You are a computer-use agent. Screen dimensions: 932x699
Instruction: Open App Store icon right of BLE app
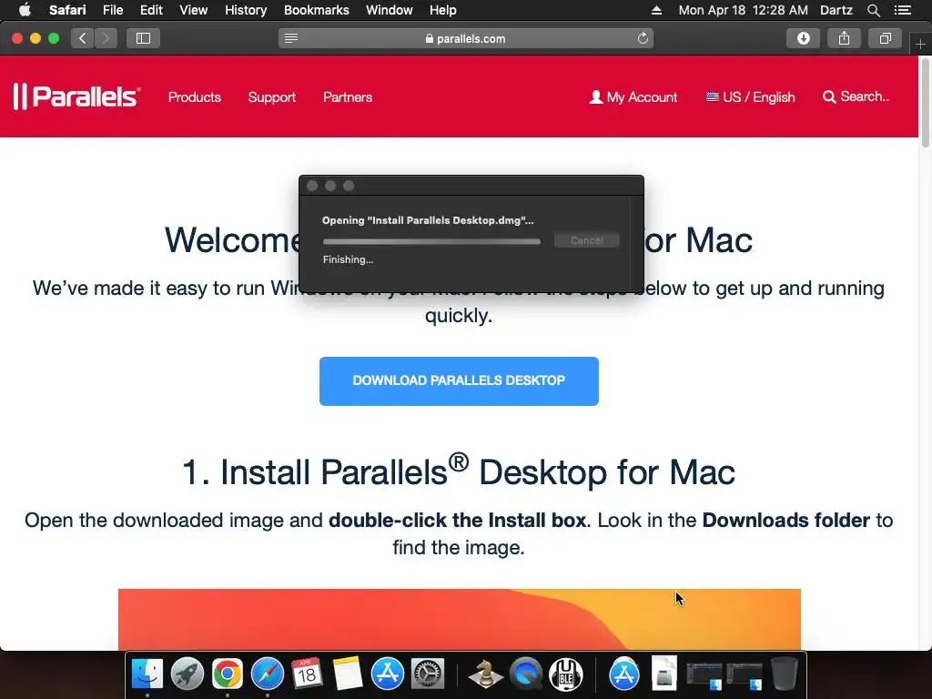coord(624,674)
